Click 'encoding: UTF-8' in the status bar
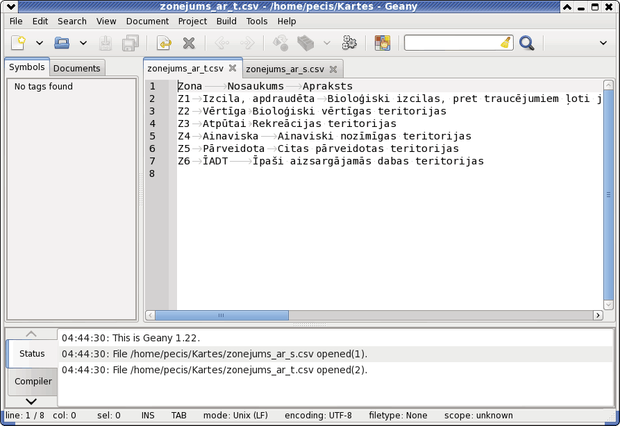This screenshot has height=426, width=620. pyautogui.click(x=318, y=416)
